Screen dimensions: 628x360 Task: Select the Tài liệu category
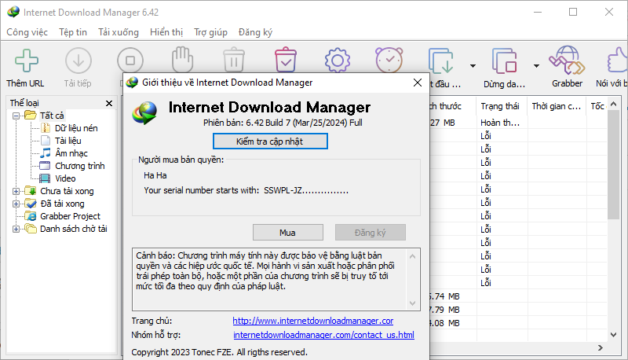coord(68,141)
